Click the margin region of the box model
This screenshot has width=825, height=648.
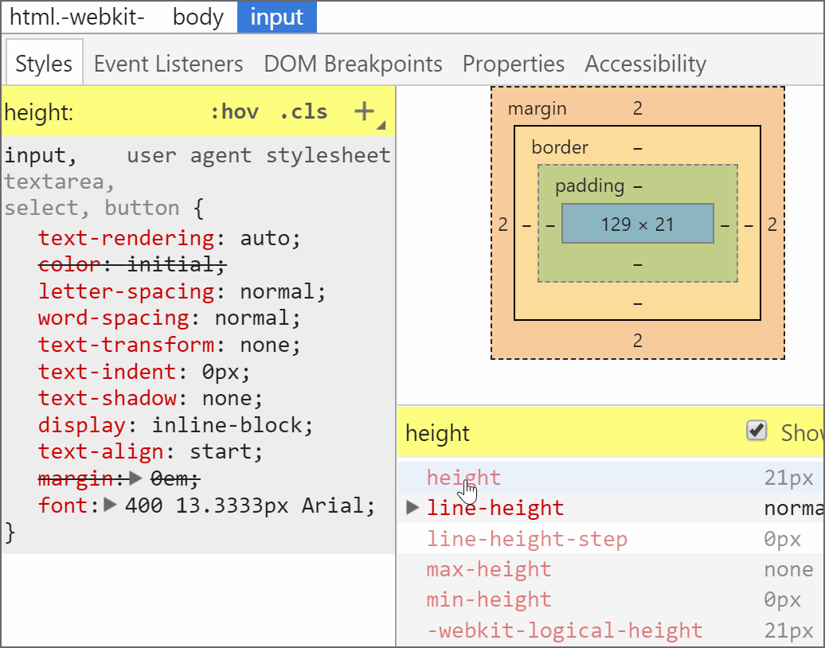pos(538,109)
